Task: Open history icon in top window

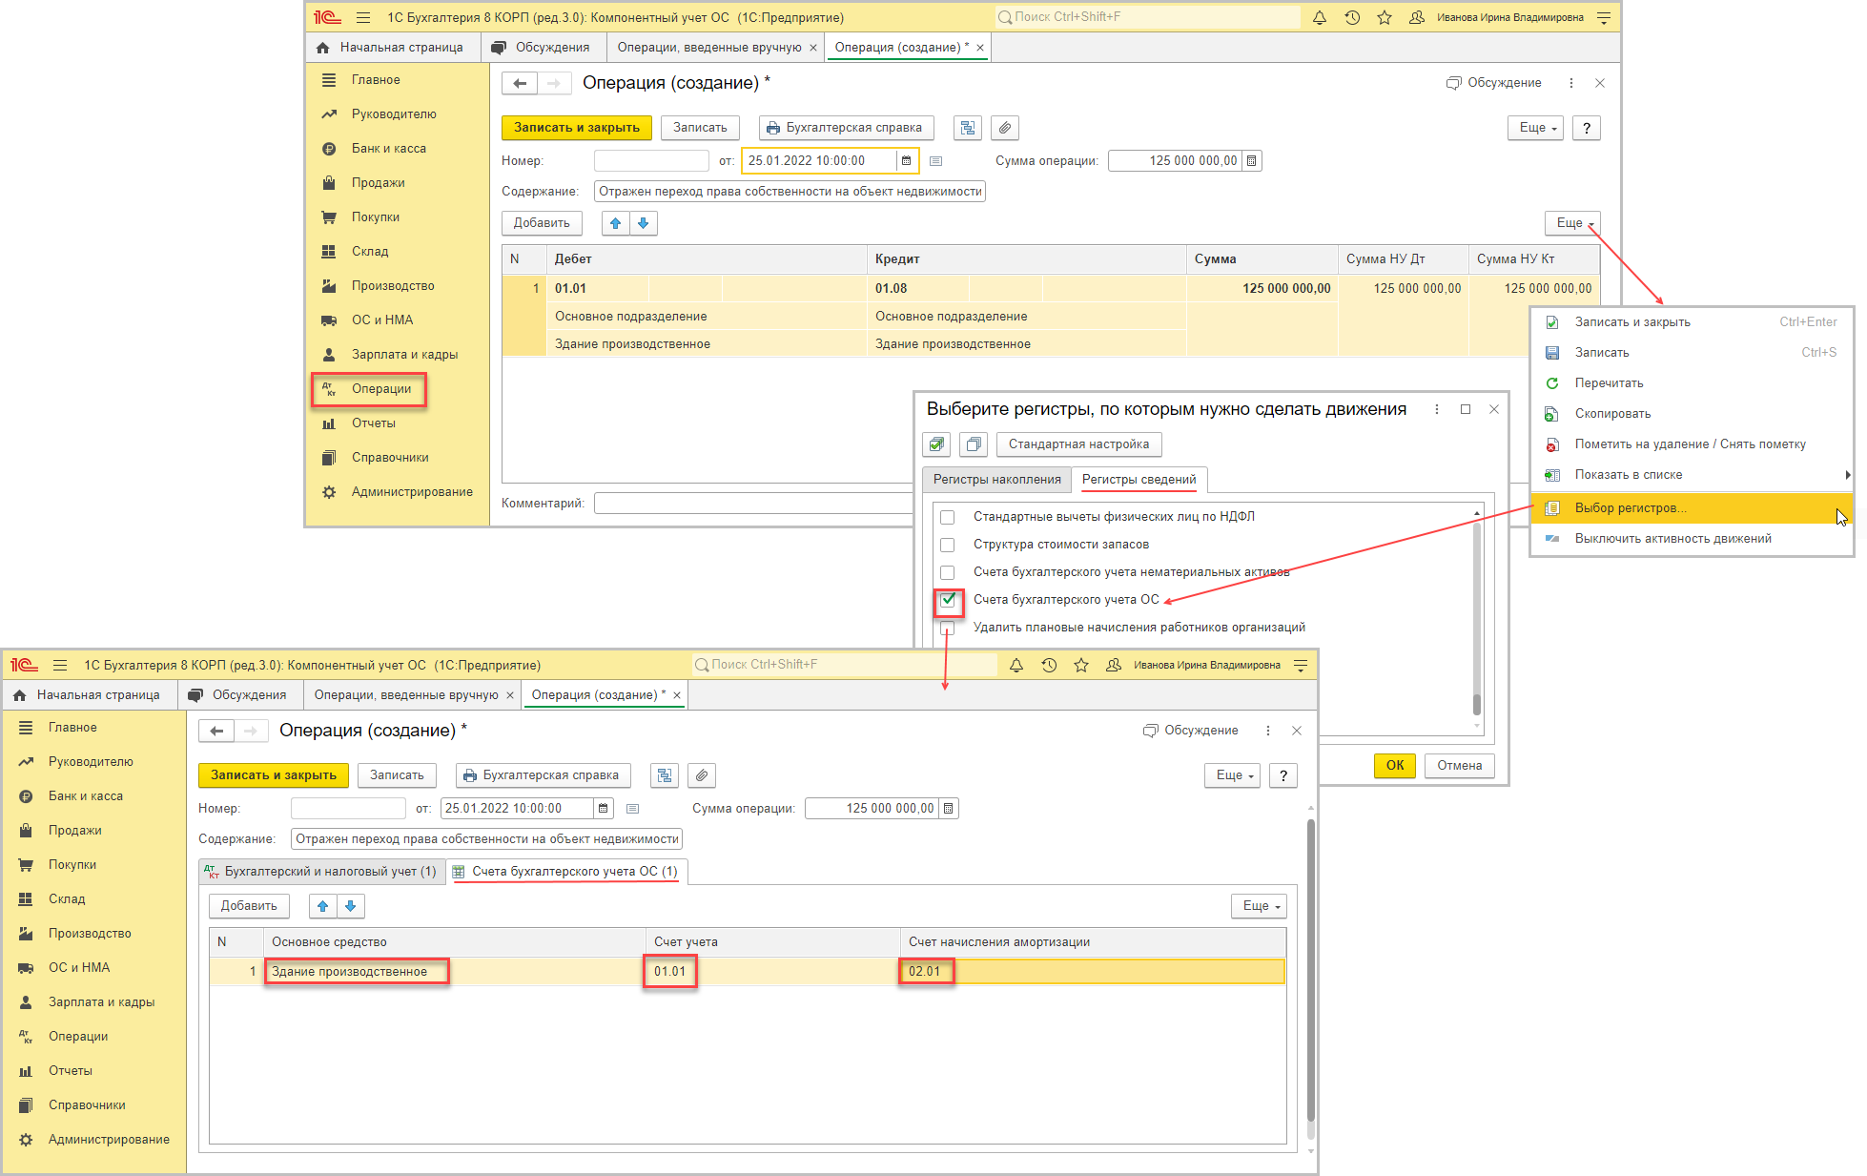Action: point(1352,17)
